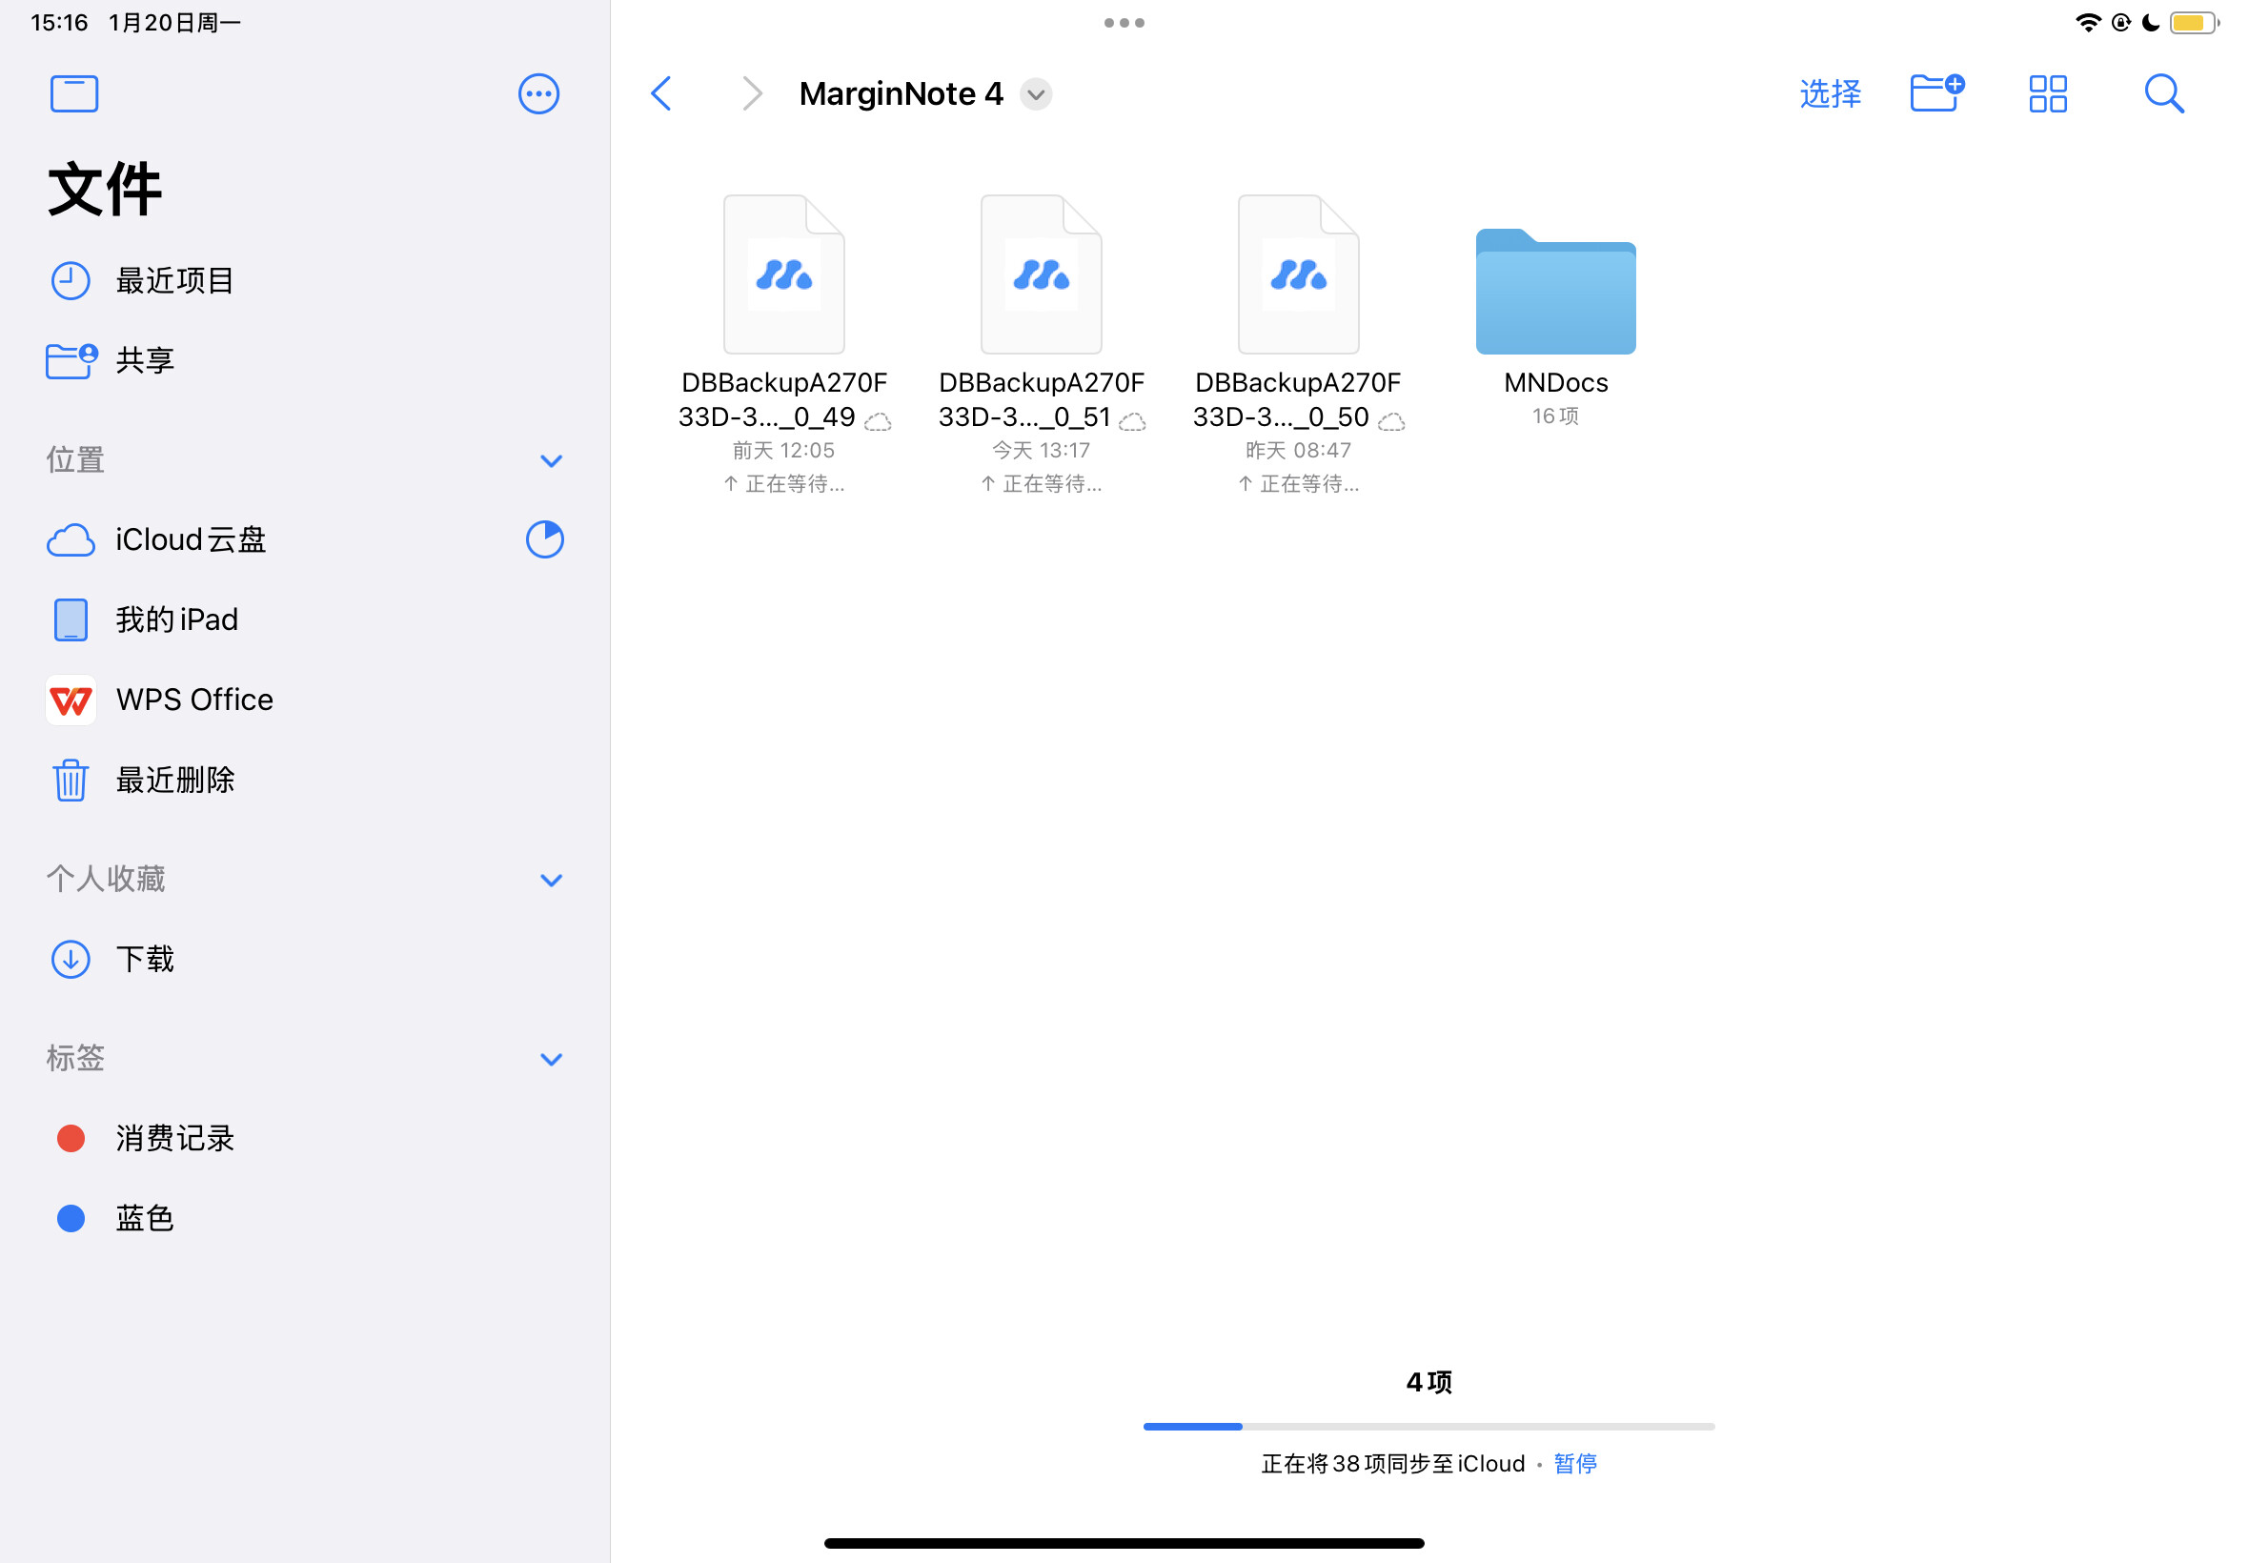The height and width of the screenshot is (1563, 2249).
Task: Tap the 选择 button
Action: coord(1830,94)
